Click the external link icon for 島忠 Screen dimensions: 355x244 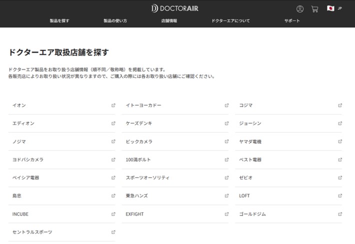pyautogui.click(x=113, y=196)
